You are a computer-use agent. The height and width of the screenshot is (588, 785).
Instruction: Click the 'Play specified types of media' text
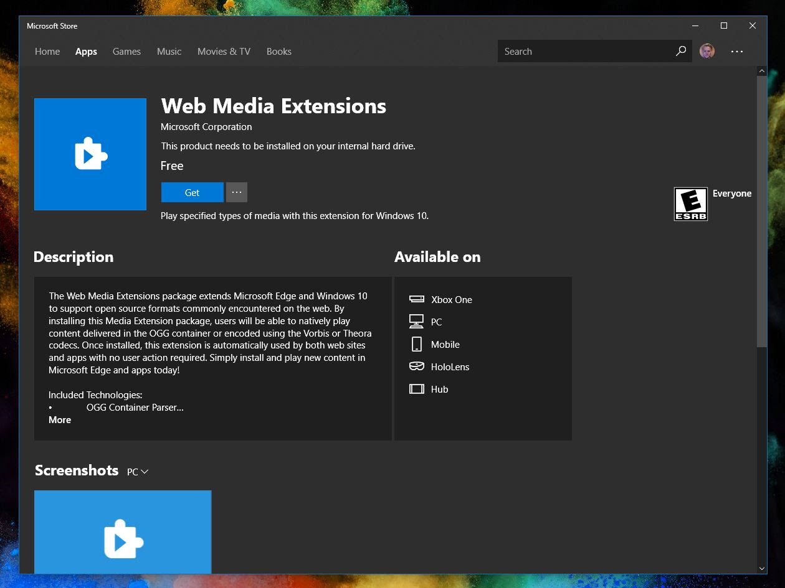point(295,216)
